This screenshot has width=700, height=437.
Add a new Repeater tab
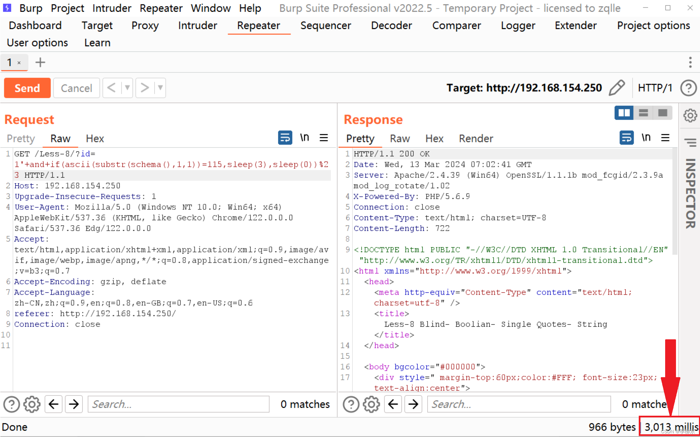40,63
